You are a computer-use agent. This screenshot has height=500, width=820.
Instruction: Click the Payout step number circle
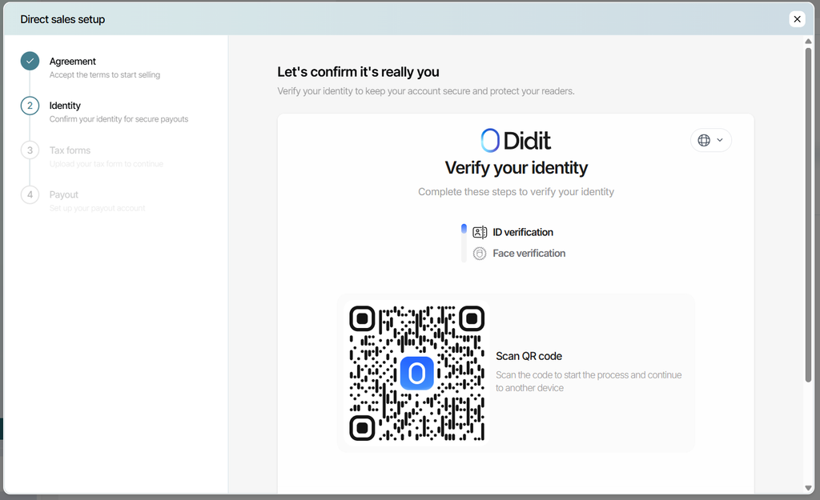click(x=30, y=195)
